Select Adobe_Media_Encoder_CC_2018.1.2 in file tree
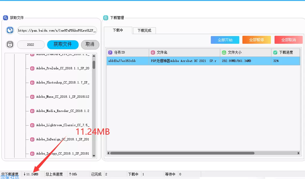This screenshot has width=305, height=179. [63, 111]
